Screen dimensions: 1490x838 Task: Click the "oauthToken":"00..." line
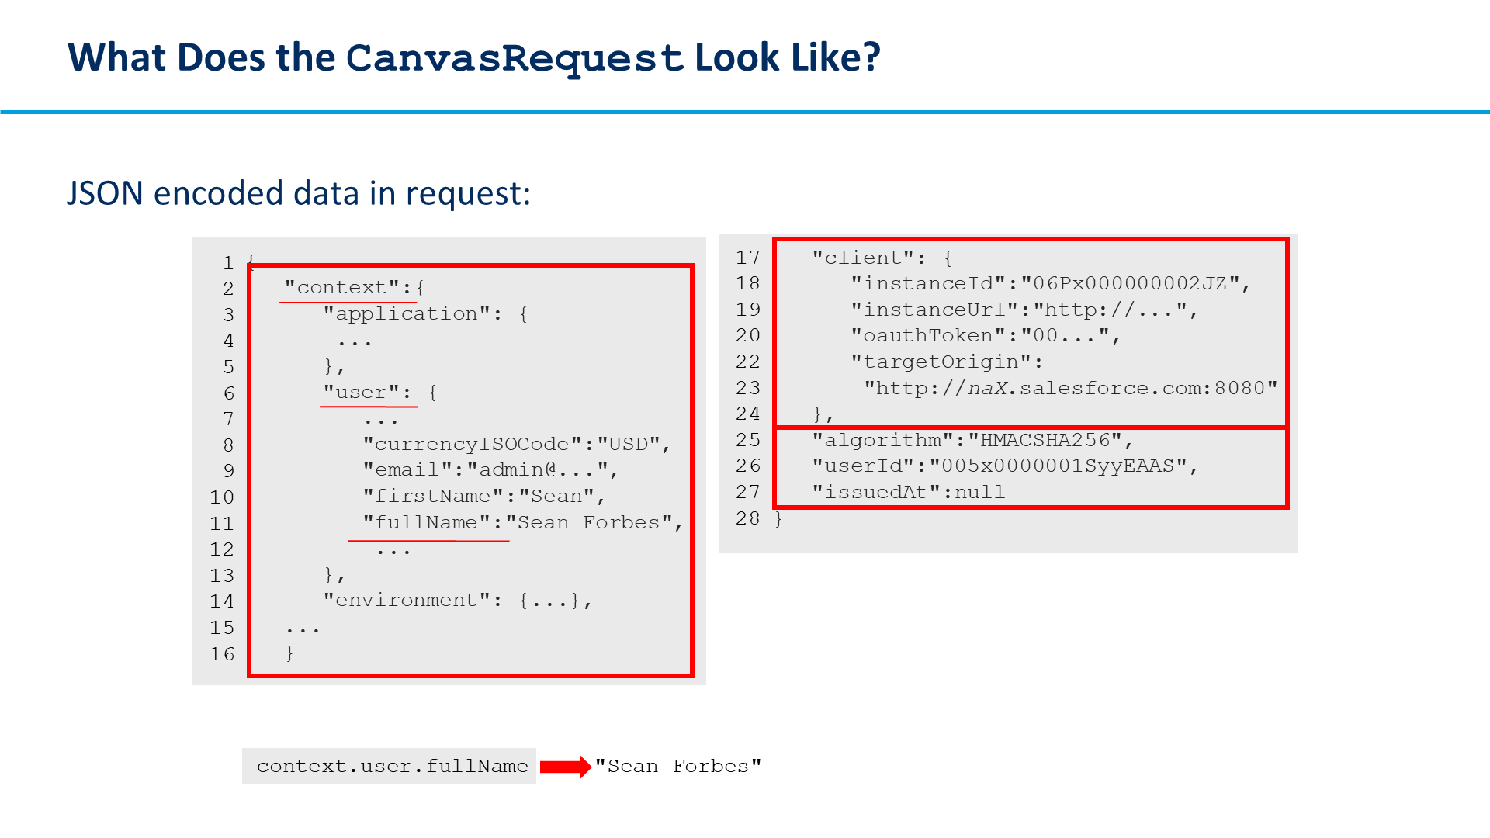point(986,336)
